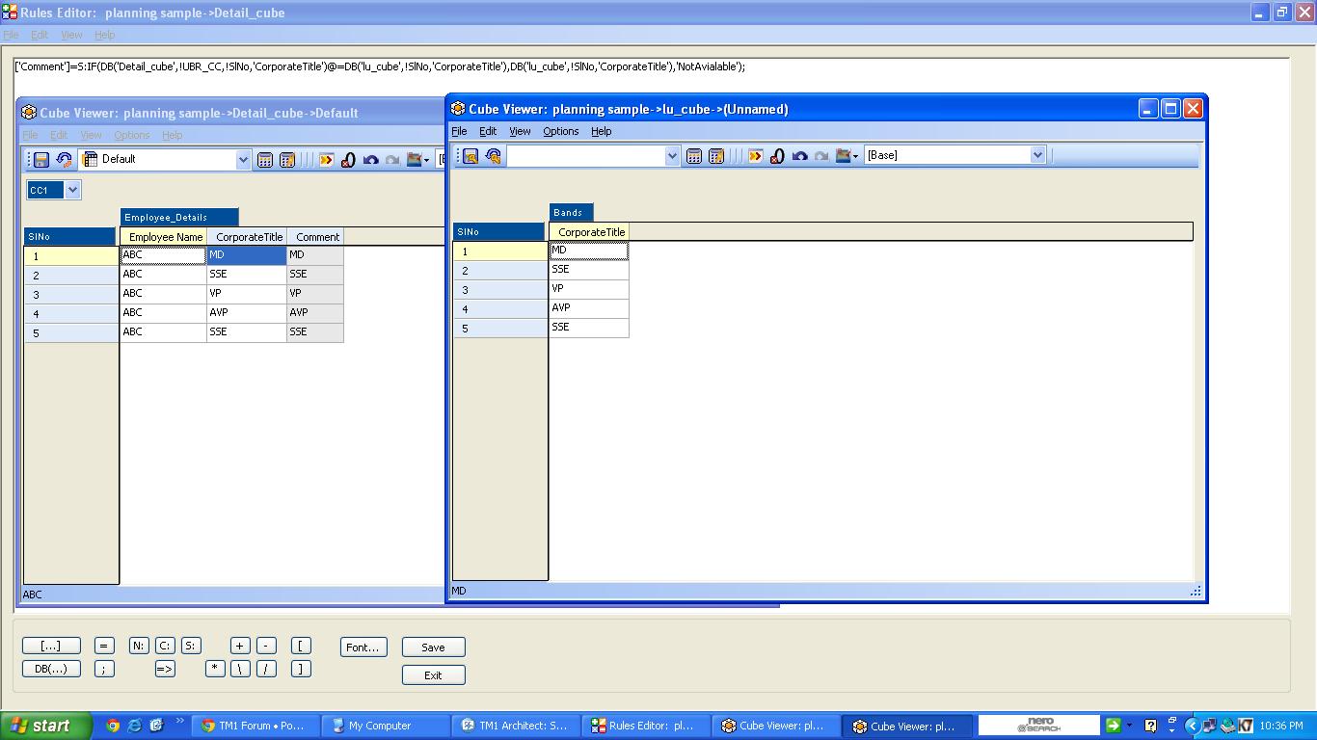
Task: Click the DB(...) function button
Action: 50,668
